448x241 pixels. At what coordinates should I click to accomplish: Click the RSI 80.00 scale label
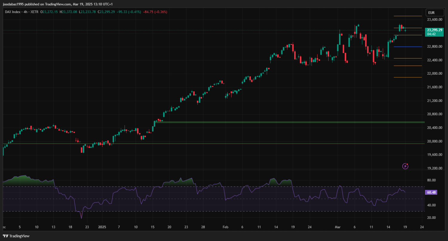(431, 180)
